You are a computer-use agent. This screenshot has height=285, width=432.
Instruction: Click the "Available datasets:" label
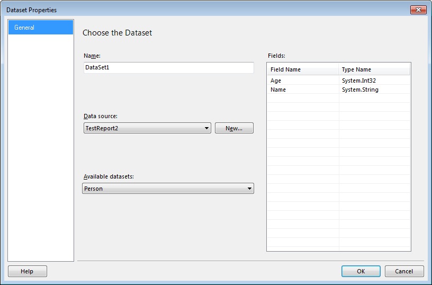tap(109, 176)
